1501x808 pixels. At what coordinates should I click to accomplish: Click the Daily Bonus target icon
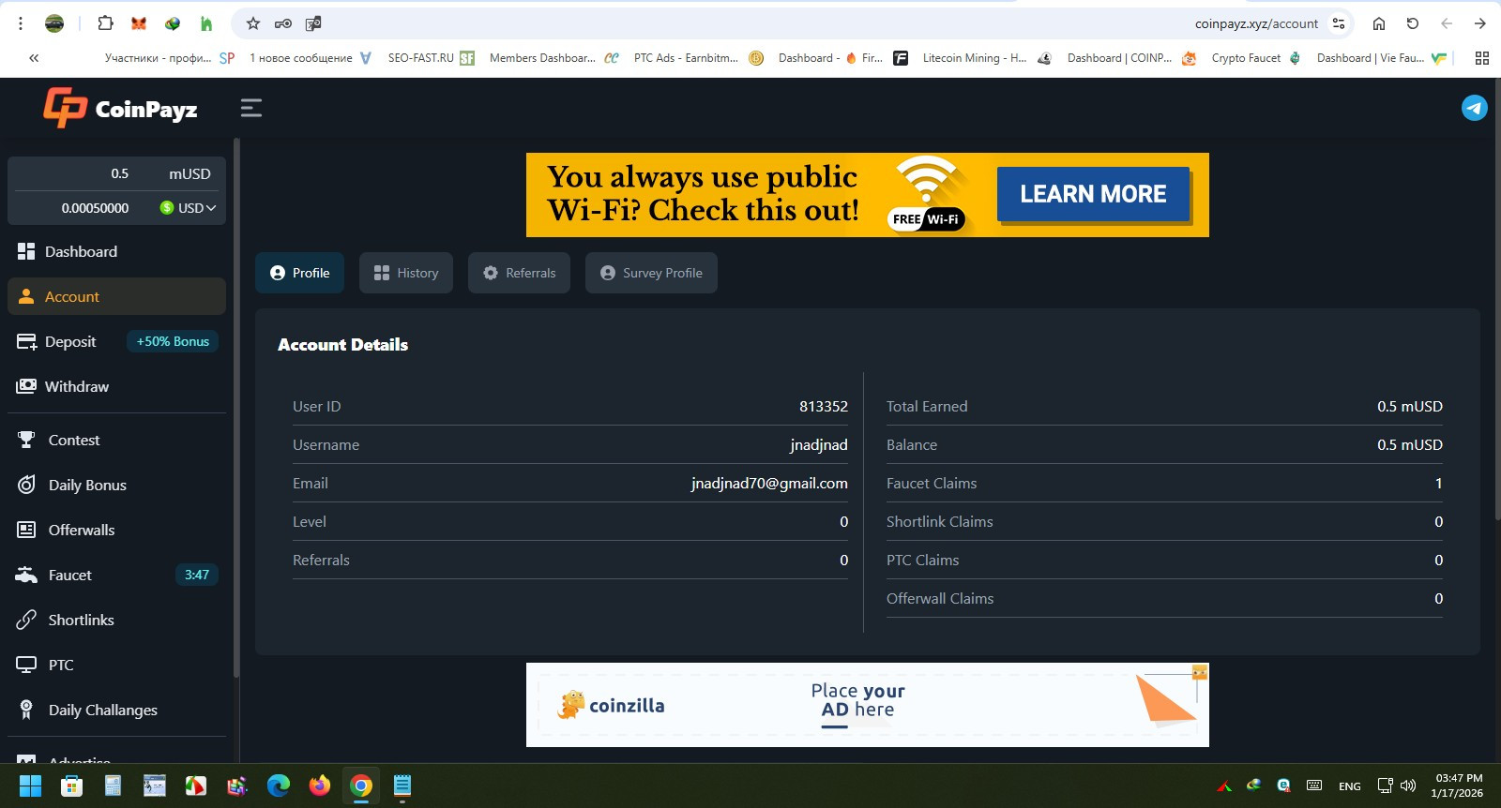pos(26,485)
